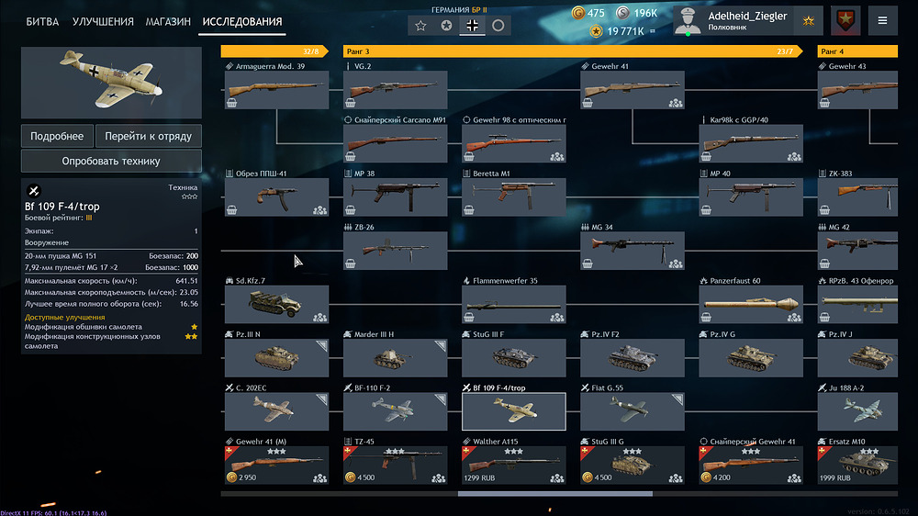Click the horizontal scrollbar under research tree

(x=555, y=494)
